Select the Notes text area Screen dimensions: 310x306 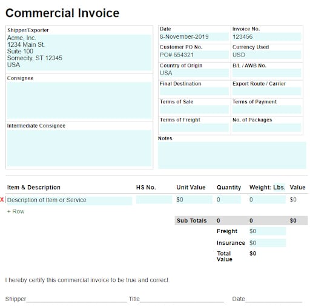click(232, 155)
